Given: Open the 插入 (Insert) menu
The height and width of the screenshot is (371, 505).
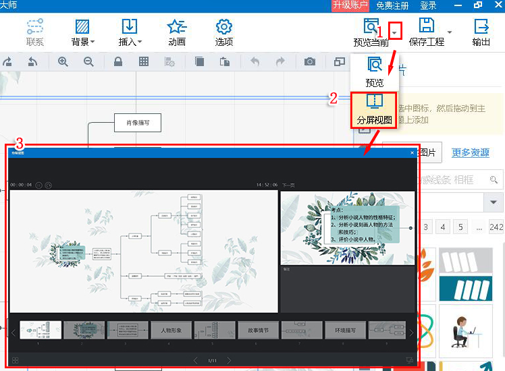Looking at the screenshot, I should pyautogui.click(x=130, y=32).
